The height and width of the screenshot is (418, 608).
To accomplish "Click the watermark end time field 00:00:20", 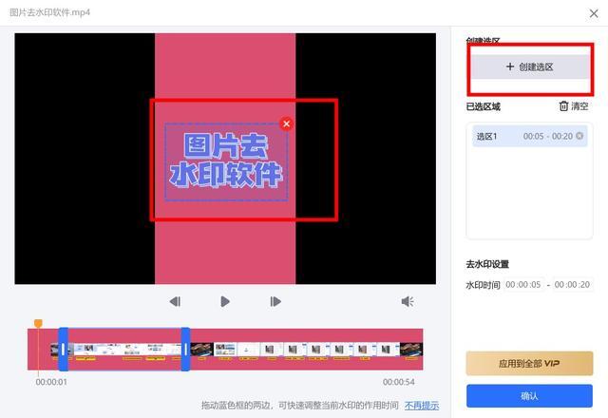I will (x=572, y=285).
